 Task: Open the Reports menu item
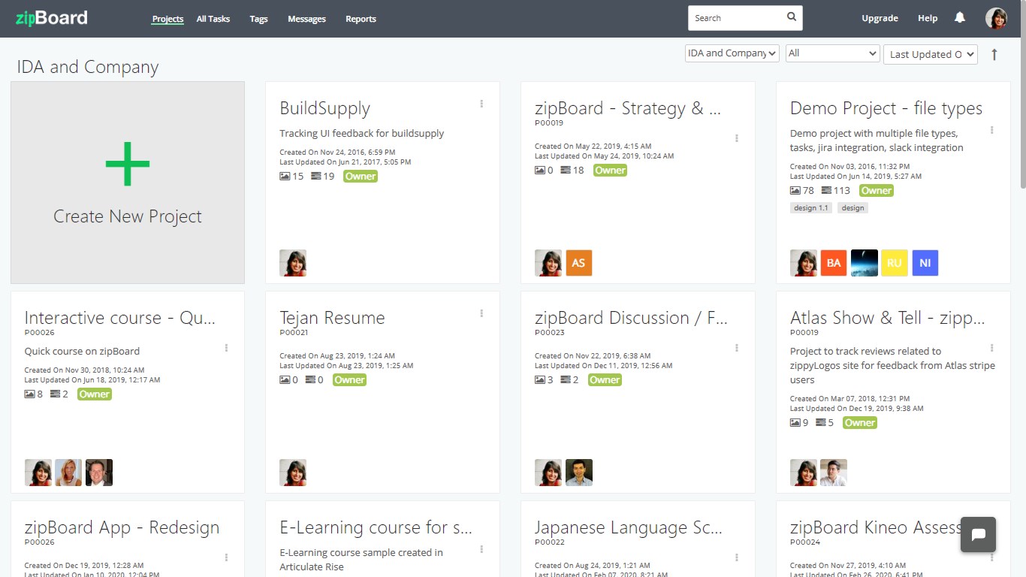pos(361,19)
